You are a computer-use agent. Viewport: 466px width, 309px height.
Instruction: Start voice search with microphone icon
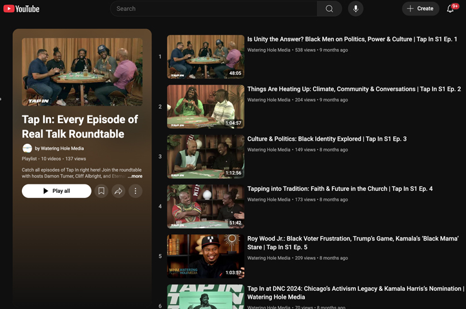[355, 8]
